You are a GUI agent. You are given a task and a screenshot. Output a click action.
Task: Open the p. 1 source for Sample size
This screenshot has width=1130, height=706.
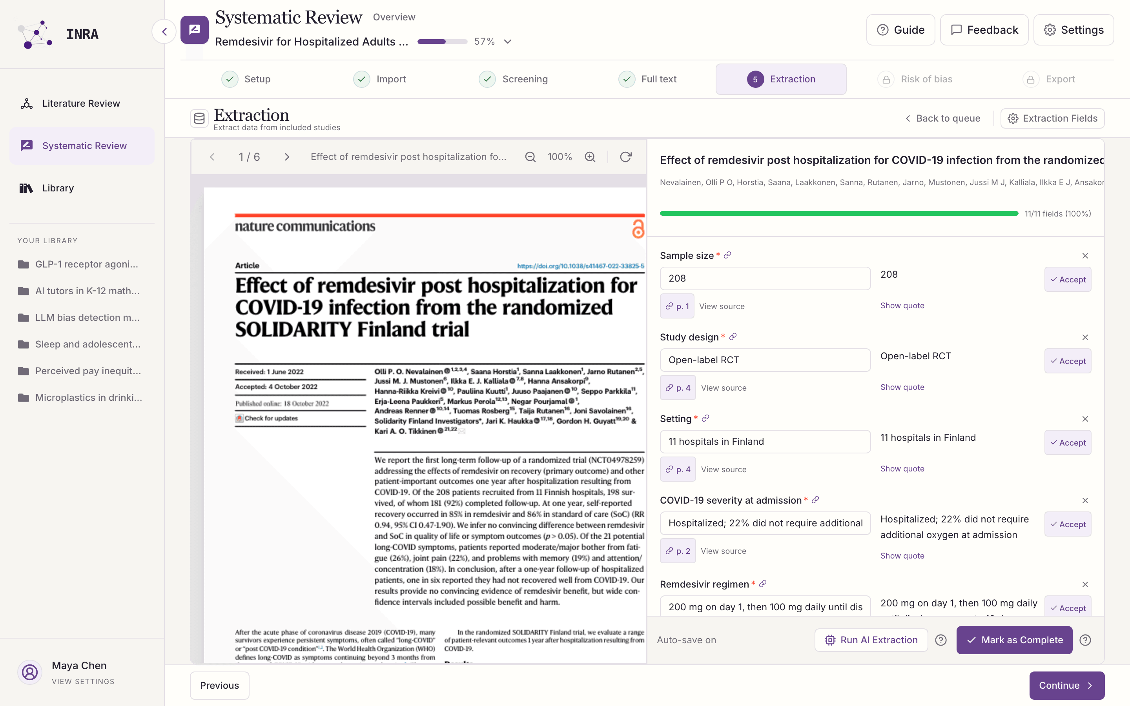point(677,306)
